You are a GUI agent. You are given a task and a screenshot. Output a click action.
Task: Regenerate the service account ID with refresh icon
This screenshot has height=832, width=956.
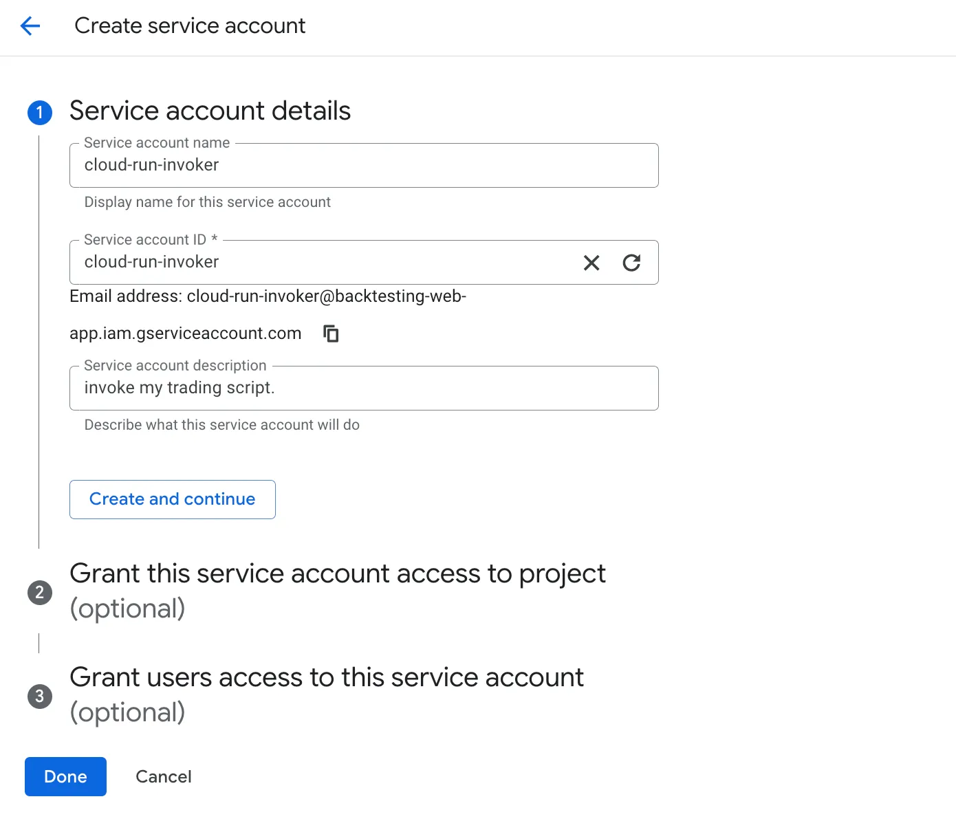[632, 263]
